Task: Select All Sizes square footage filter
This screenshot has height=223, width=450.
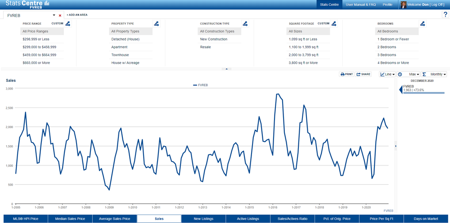Action: tap(308, 31)
